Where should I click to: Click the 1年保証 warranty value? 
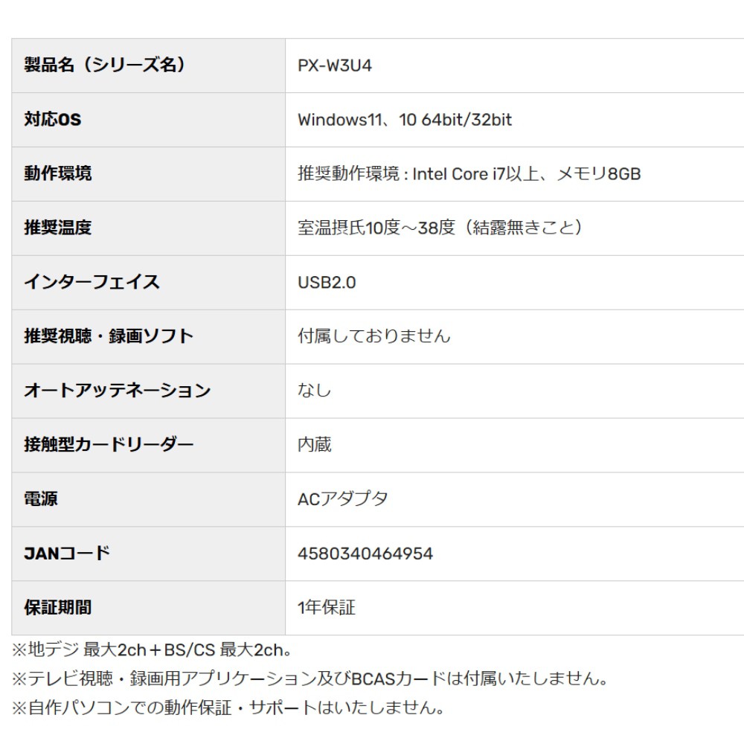pyautogui.click(x=327, y=608)
